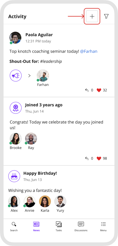Click the birthday cake icon
The height and width of the screenshot is (246, 118).
pyautogui.click(x=14, y=176)
